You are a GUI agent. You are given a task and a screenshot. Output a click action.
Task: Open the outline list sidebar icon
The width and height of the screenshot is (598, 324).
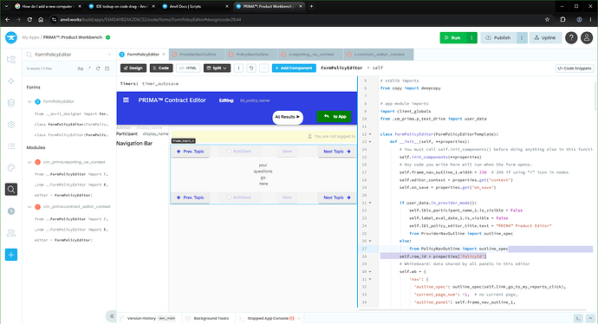11,146
